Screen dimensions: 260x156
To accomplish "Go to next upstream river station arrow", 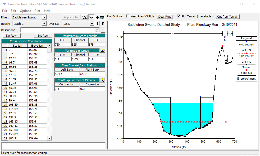I will coord(103,24).
